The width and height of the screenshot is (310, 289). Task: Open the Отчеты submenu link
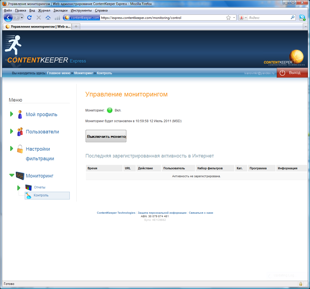coord(40,187)
